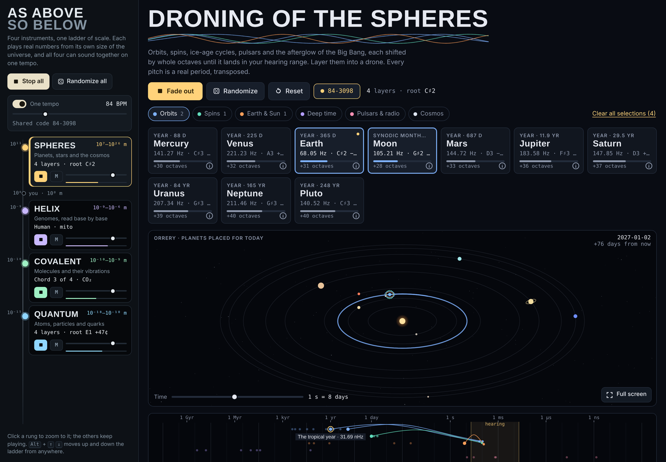666x462 pixels.
Task: Click the Reset button
Action: pyautogui.click(x=289, y=91)
